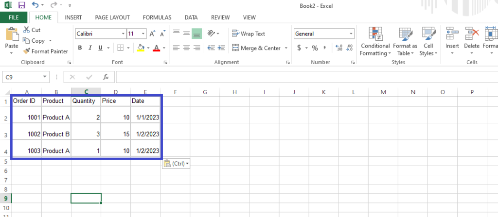Open the General number format dropdown
The height and width of the screenshot is (217, 498).
click(x=351, y=33)
